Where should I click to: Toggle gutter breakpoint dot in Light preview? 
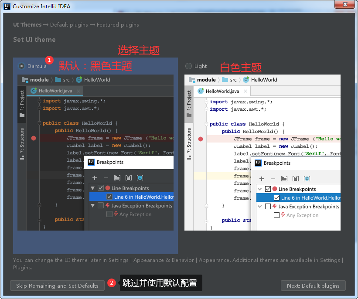pyautogui.click(x=201, y=139)
